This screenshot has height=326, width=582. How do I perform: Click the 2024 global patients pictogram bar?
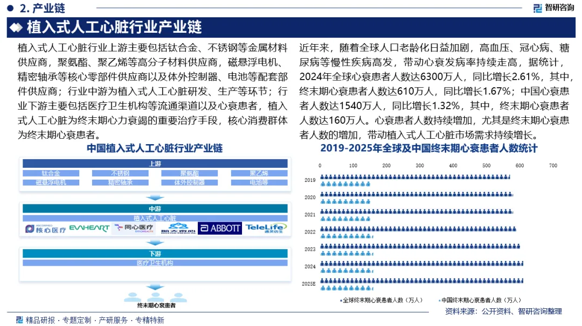click(x=421, y=264)
